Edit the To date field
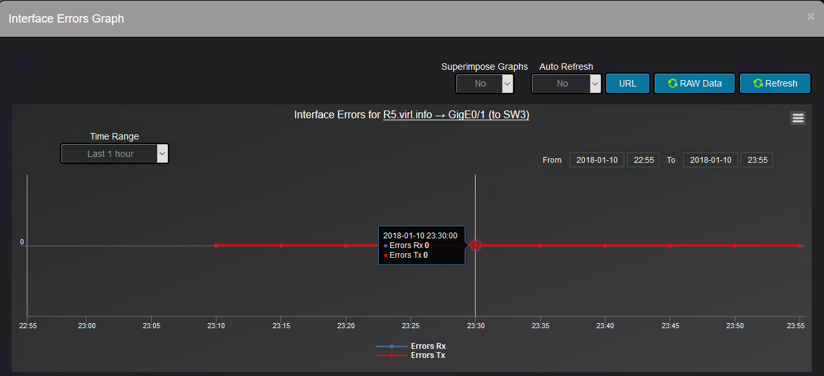The height and width of the screenshot is (376, 824). pos(710,160)
